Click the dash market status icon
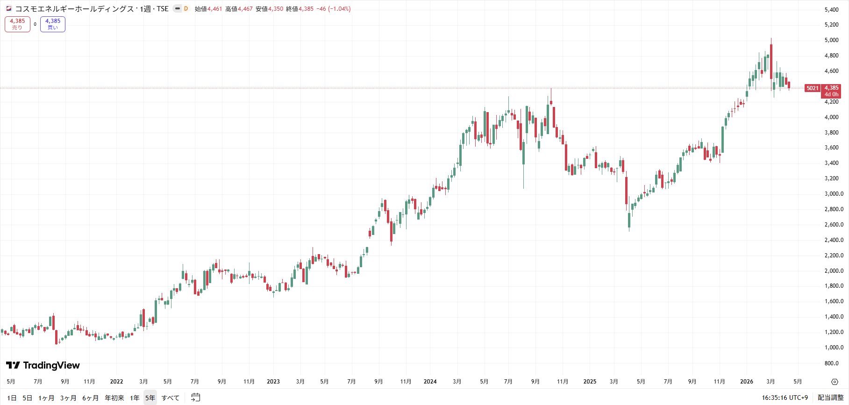The height and width of the screenshot is (405, 849). (x=178, y=8)
